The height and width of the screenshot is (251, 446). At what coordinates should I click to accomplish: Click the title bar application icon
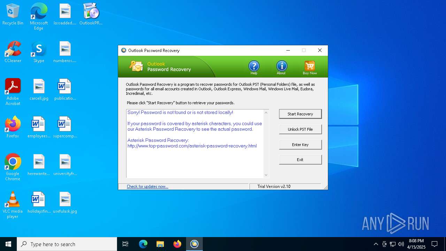pos(124,50)
